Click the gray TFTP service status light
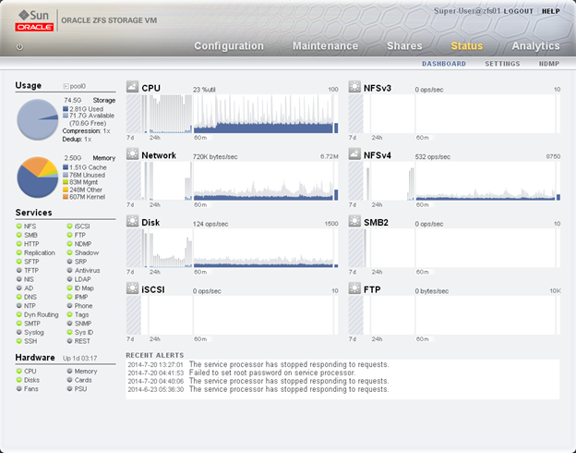Image resolution: width=576 pixels, height=453 pixels. pyautogui.click(x=19, y=270)
